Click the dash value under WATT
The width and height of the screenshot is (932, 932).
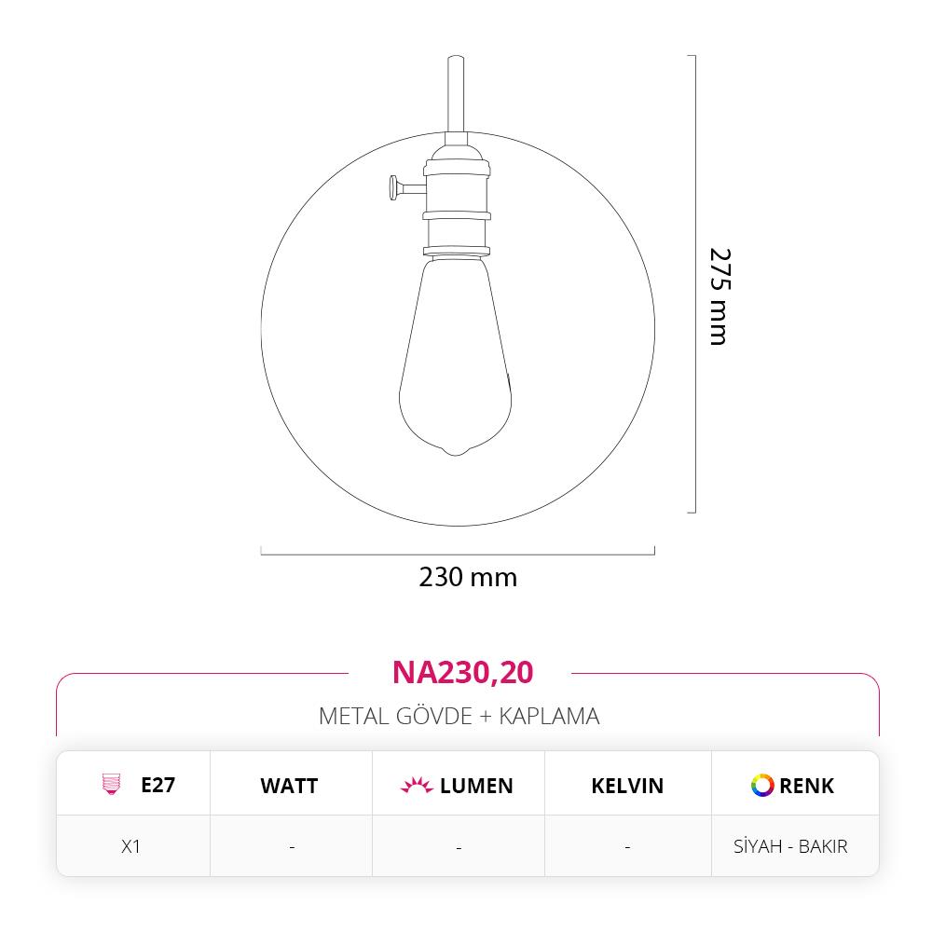[x=292, y=847]
